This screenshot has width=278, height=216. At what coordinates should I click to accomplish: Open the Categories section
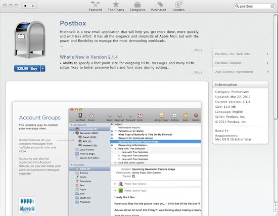coord(137,7)
